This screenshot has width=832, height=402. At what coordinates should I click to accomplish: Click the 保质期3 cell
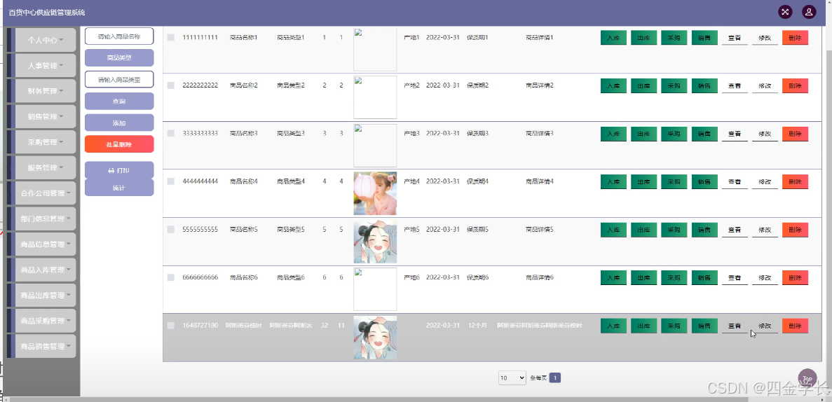tap(477, 133)
